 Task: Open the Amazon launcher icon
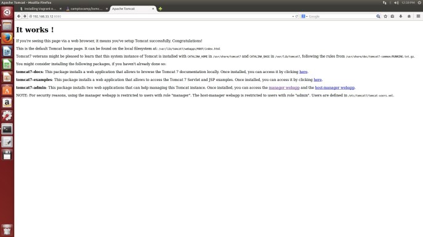point(7,103)
